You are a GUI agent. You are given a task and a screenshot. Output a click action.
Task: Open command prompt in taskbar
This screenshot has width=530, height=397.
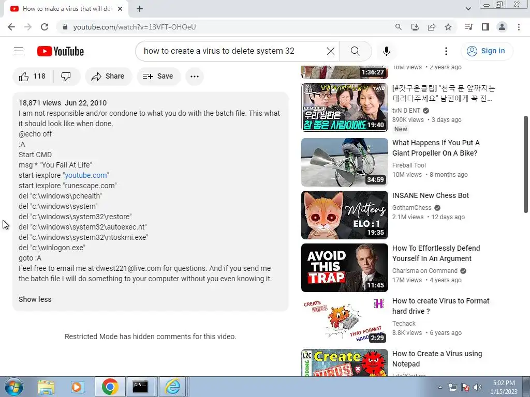(x=140, y=387)
